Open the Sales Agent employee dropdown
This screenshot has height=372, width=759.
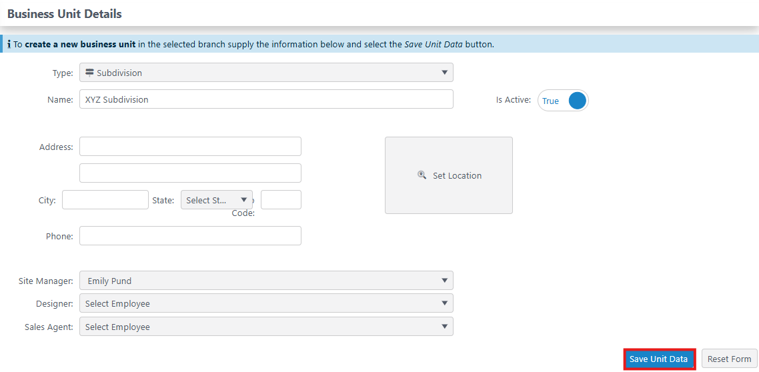tap(266, 327)
